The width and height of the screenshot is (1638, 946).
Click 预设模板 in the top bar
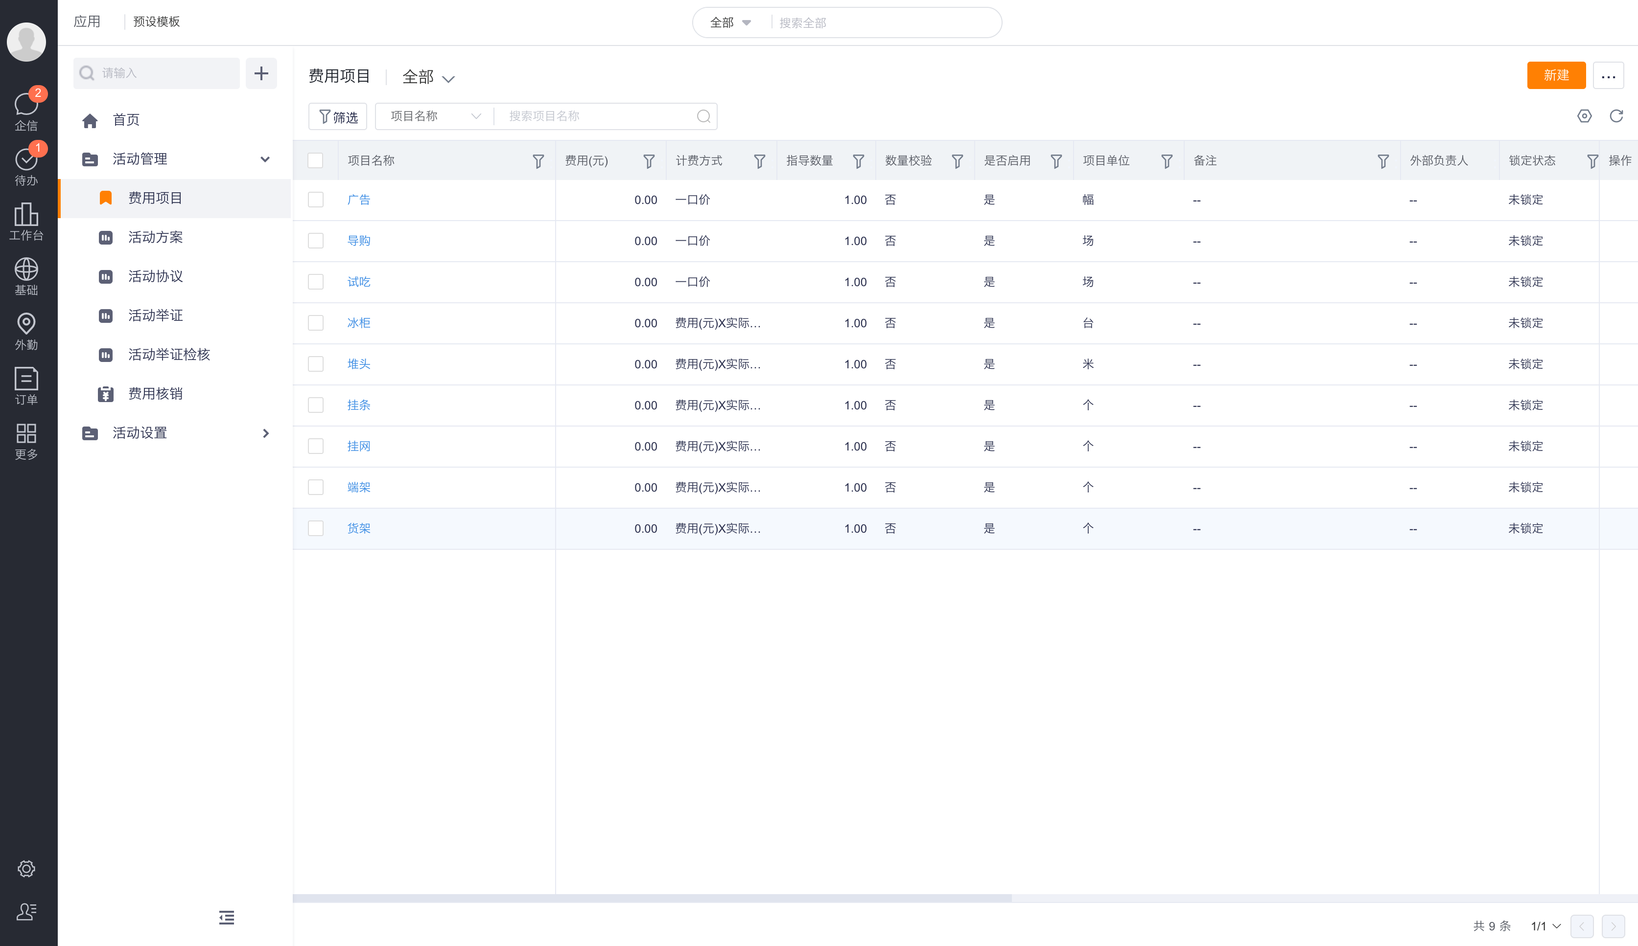(157, 22)
